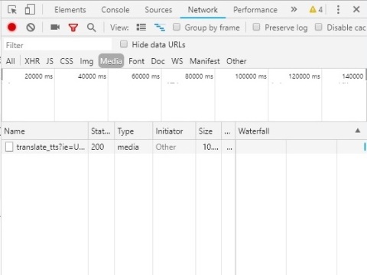The width and height of the screenshot is (367, 275).
Task: Activate the inspect element picker icon
Action: click(x=12, y=10)
